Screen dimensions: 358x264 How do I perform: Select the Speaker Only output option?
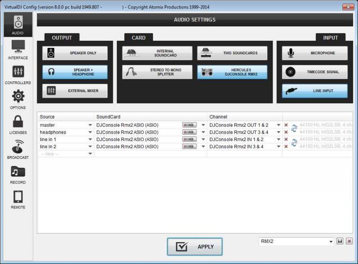pos(75,53)
